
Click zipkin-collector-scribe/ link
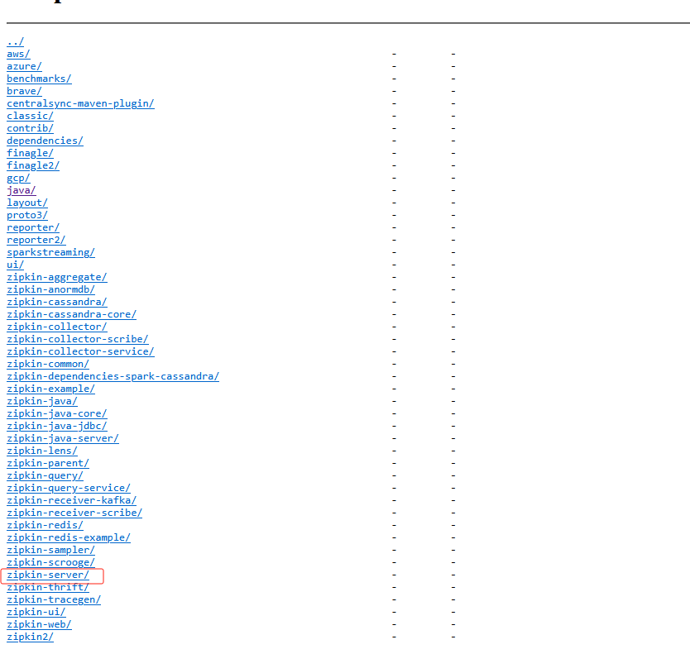click(x=78, y=339)
